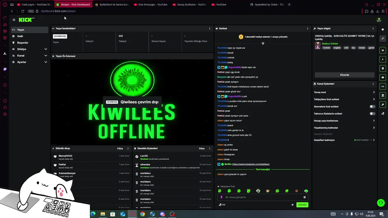Open Hedefleri belirleyin chevron
The width and height of the screenshot is (388, 218).
374,140
